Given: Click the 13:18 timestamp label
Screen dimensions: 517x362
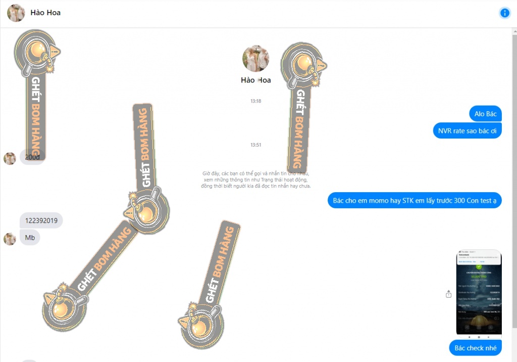Looking at the screenshot, I should [x=255, y=101].
